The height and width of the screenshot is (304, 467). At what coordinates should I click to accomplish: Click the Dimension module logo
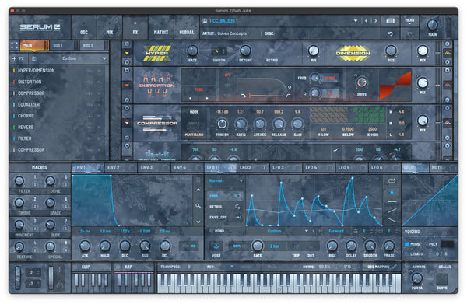tap(353, 53)
